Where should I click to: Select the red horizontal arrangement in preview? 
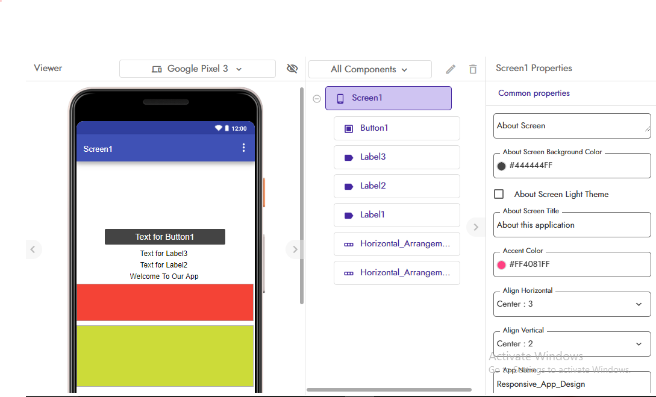165,302
